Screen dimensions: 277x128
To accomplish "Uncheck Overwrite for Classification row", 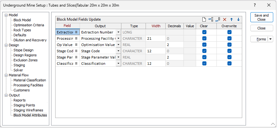I will (230, 63).
